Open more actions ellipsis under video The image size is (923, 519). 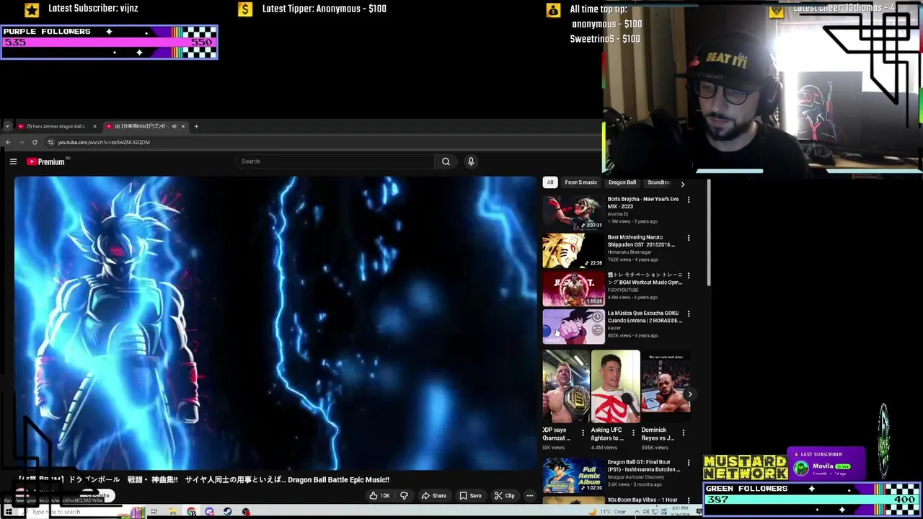(x=529, y=495)
